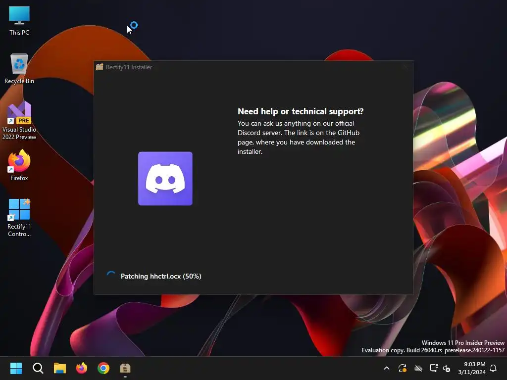Viewport: 507px width, 380px height.
Task: Click the Rectify11 Installer window title text
Action: click(129, 67)
